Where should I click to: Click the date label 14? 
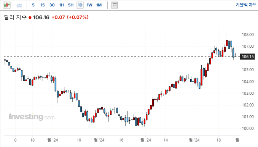166,140
